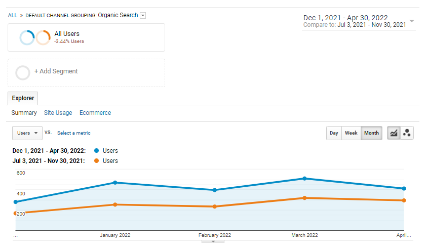Open the Organic Search channel dropdown arrow
Screen dimensions: 427x250
pos(143,16)
